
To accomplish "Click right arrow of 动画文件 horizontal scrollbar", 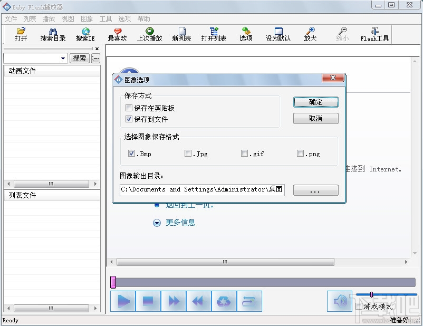I will [x=95, y=184].
